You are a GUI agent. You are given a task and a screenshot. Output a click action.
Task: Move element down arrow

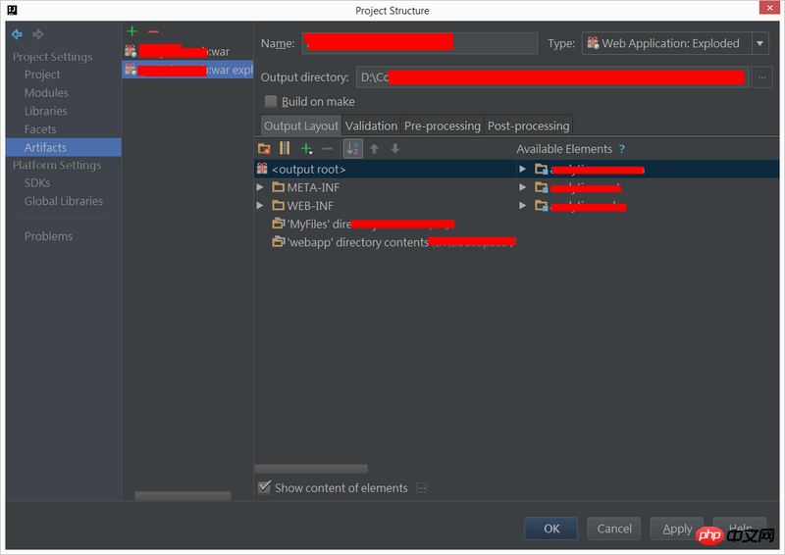point(395,149)
